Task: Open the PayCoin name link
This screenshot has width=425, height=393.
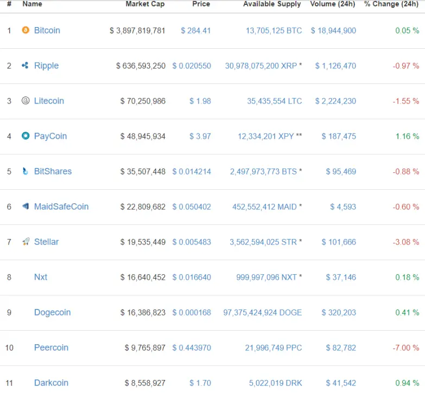Action: 50,136
